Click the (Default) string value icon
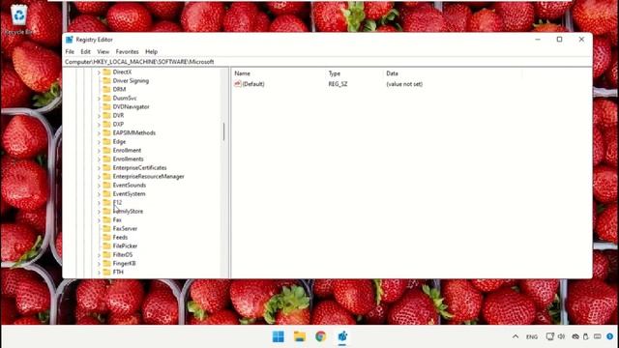 tap(238, 84)
